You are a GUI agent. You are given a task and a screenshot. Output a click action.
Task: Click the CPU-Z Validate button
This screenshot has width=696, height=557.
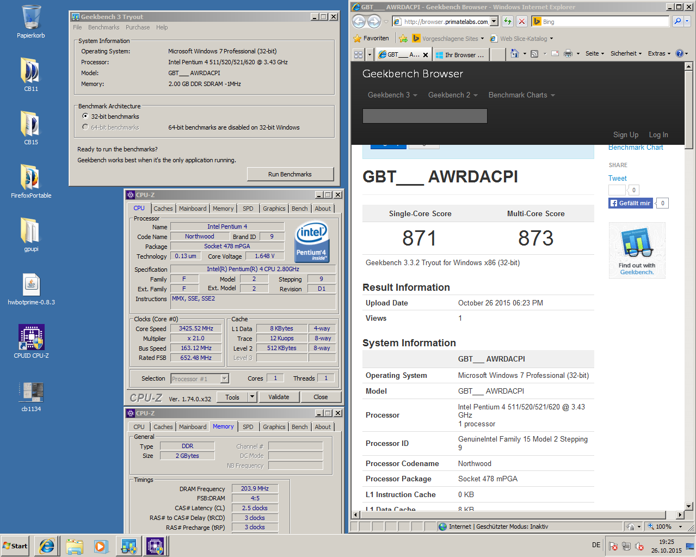[x=279, y=397]
